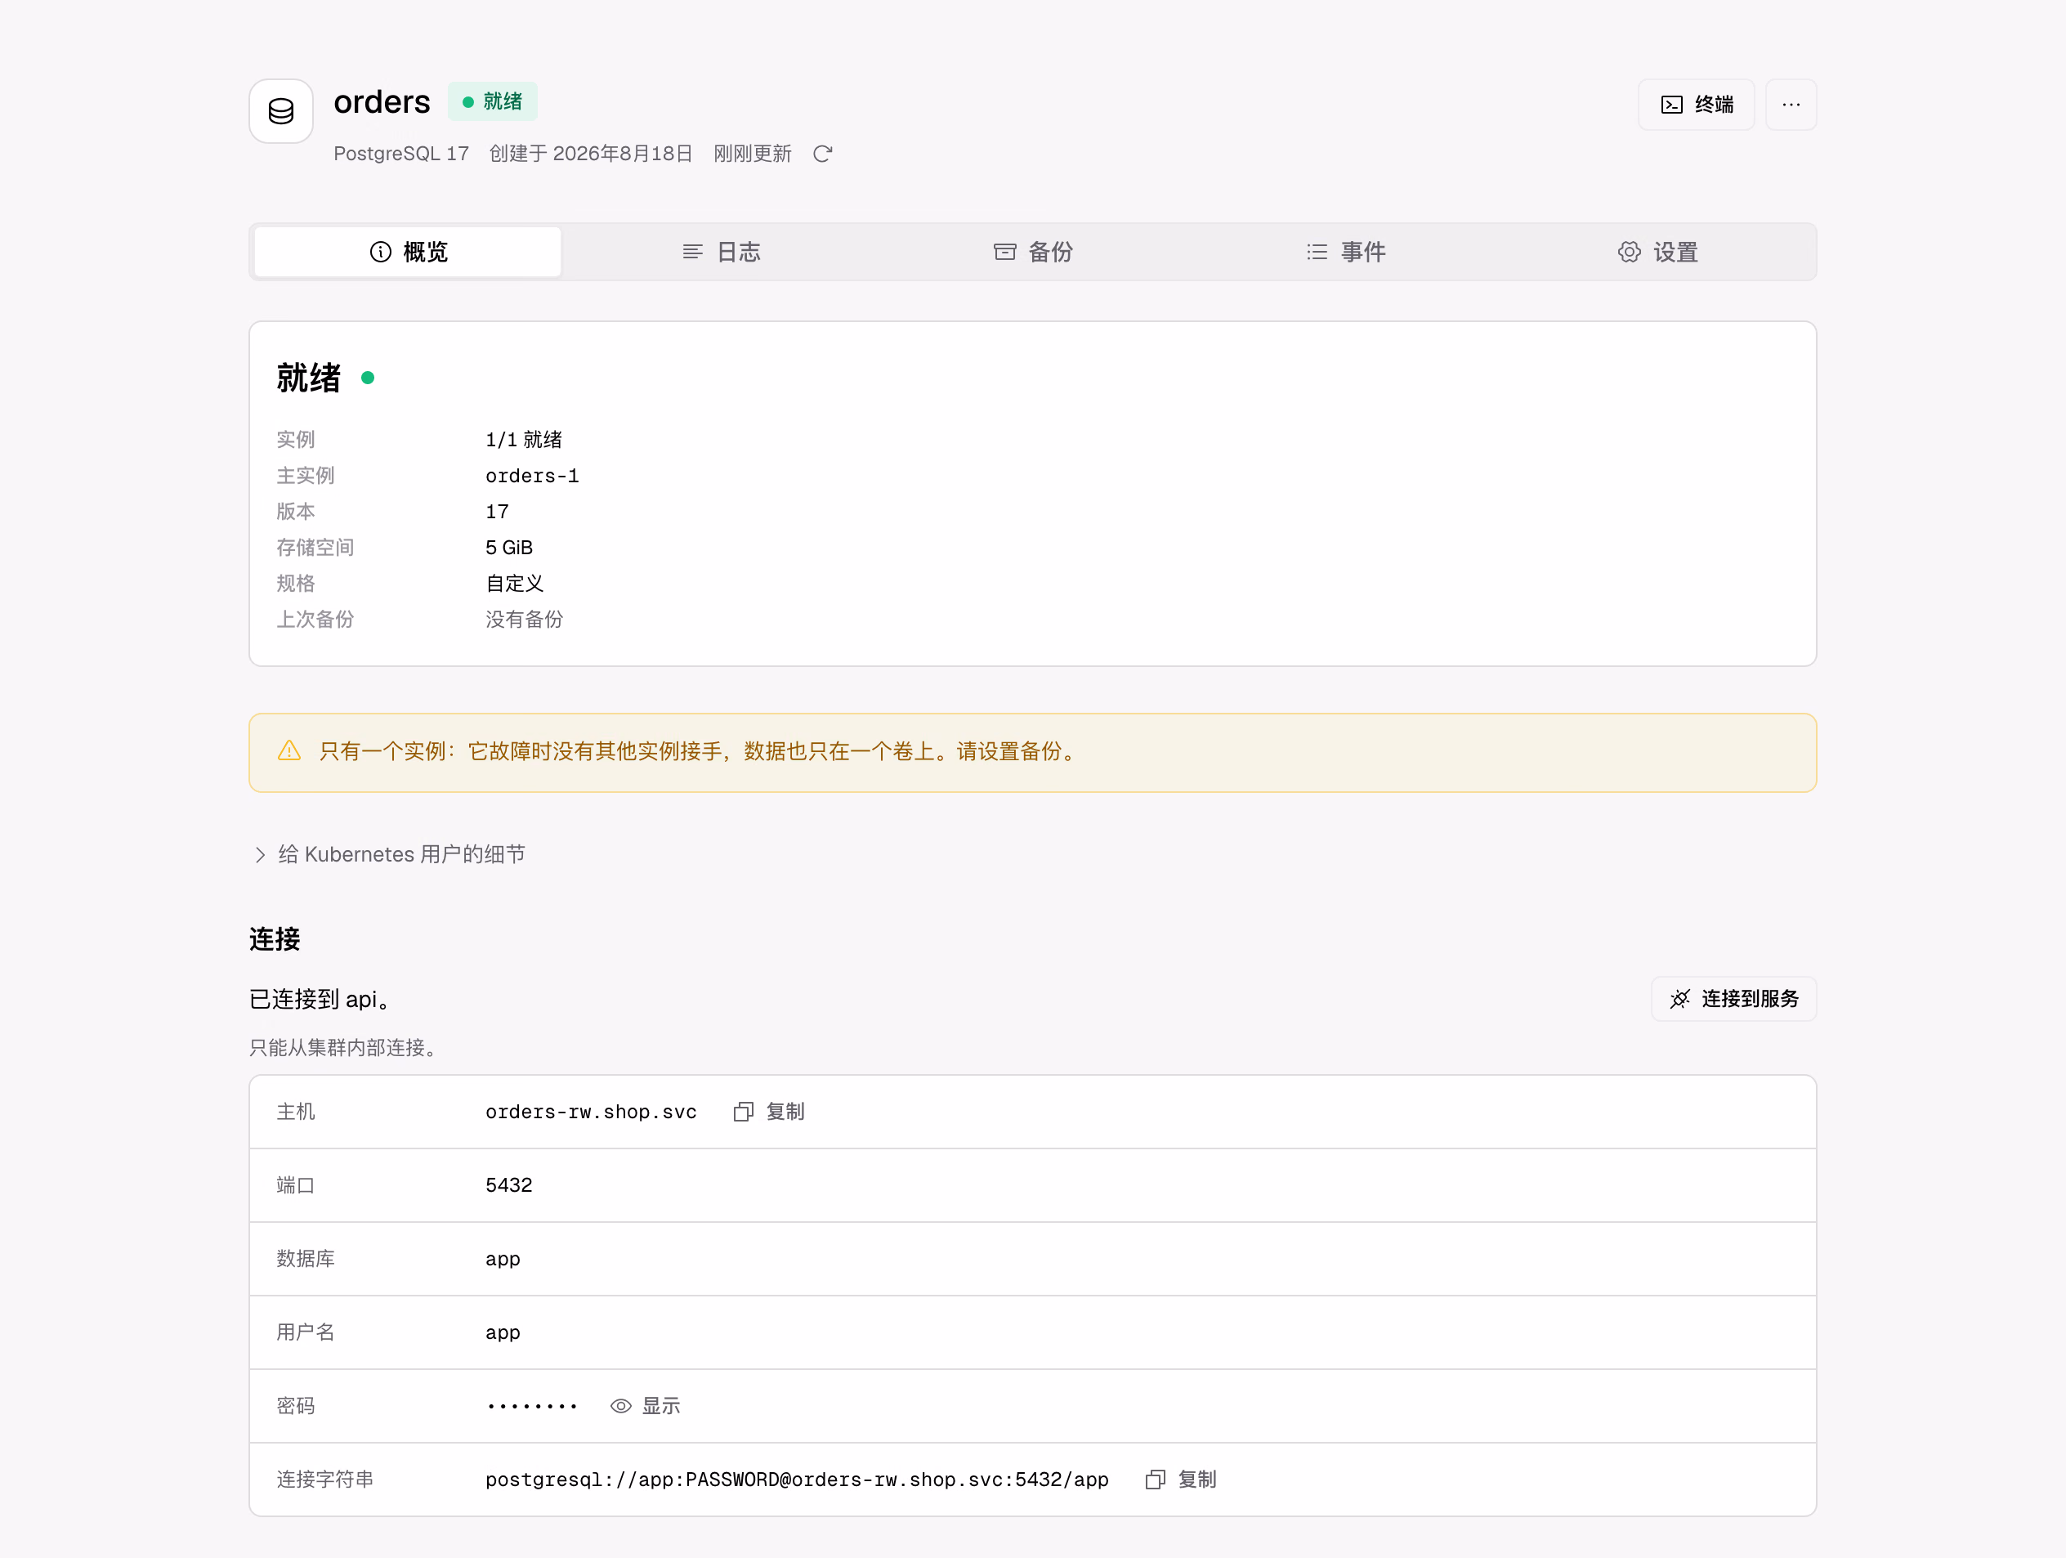Viewport: 2066px width, 1558px height.
Task: Switch to the 备份 tab
Action: pyautogui.click(x=1033, y=253)
